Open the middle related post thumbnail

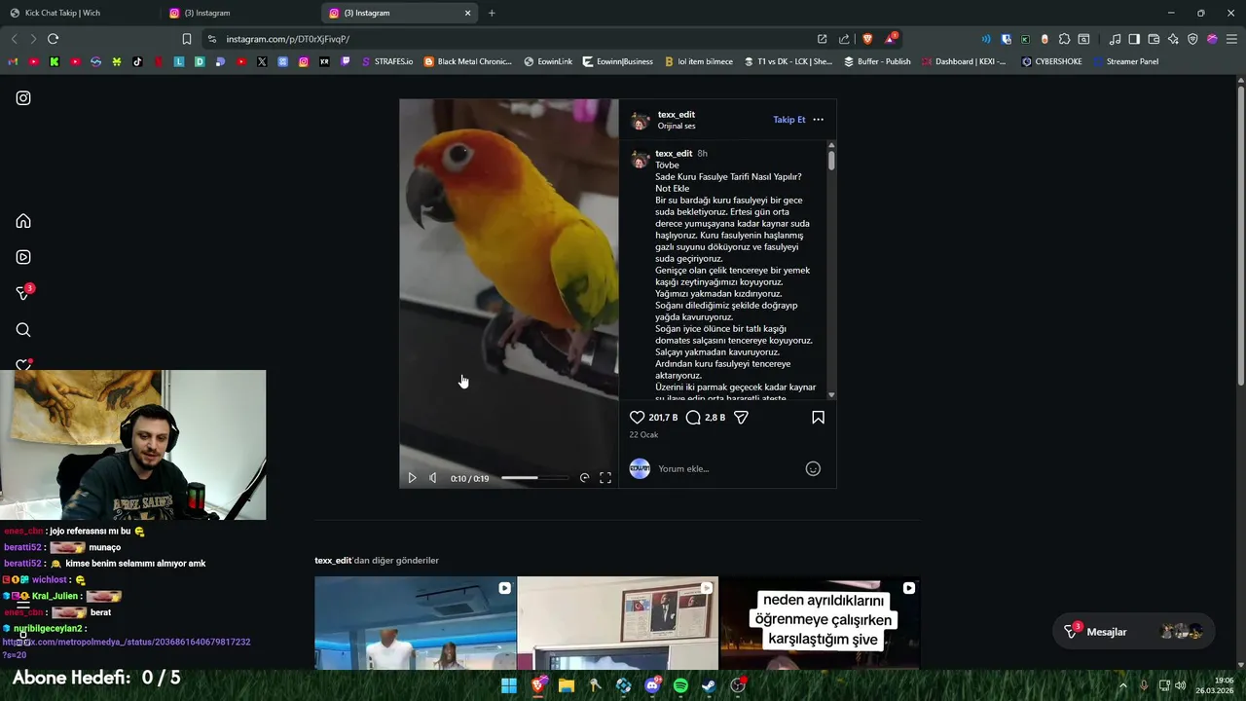point(617,623)
